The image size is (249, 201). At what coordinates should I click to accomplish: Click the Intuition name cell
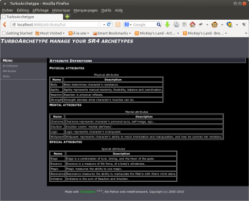[x=57, y=127]
